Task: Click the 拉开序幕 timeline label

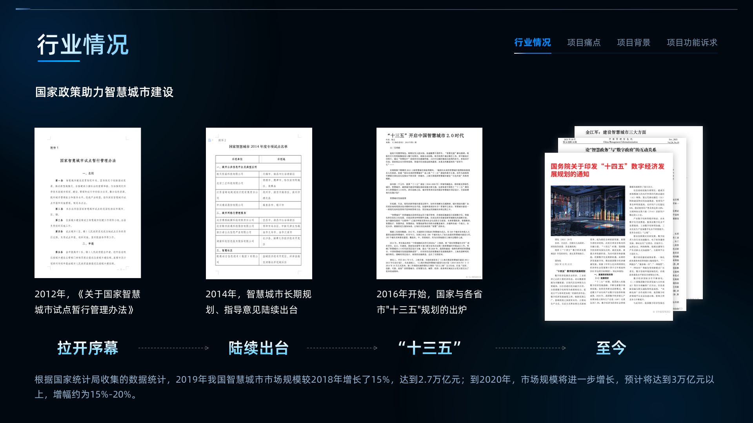Action: (x=87, y=348)
